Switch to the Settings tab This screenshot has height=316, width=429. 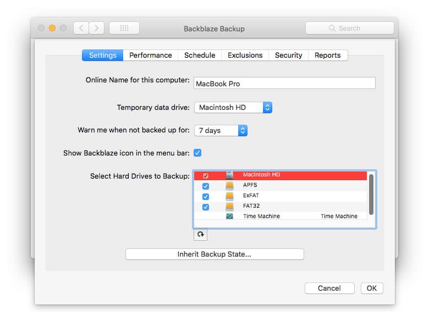pos(103,55)
